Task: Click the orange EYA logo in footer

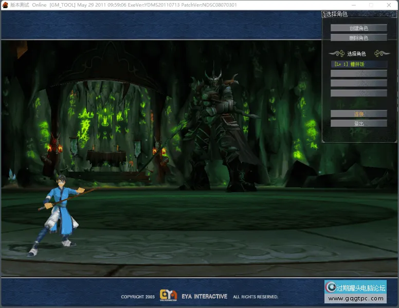Action: pyautogui.click(x=168, y=295)
